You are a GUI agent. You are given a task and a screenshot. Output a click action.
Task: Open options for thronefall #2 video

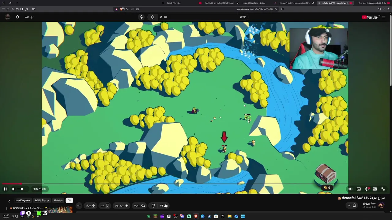point(7,208)
